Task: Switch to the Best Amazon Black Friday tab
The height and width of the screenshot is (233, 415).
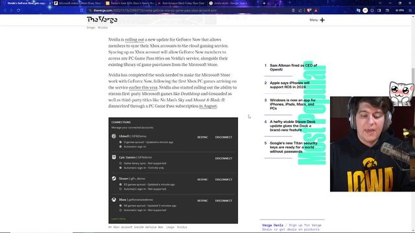Action: click(x=182, y=3)
